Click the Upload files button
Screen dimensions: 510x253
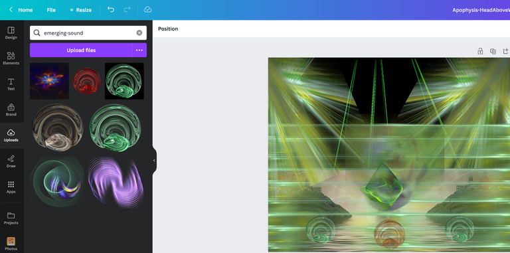pos(81,50)
